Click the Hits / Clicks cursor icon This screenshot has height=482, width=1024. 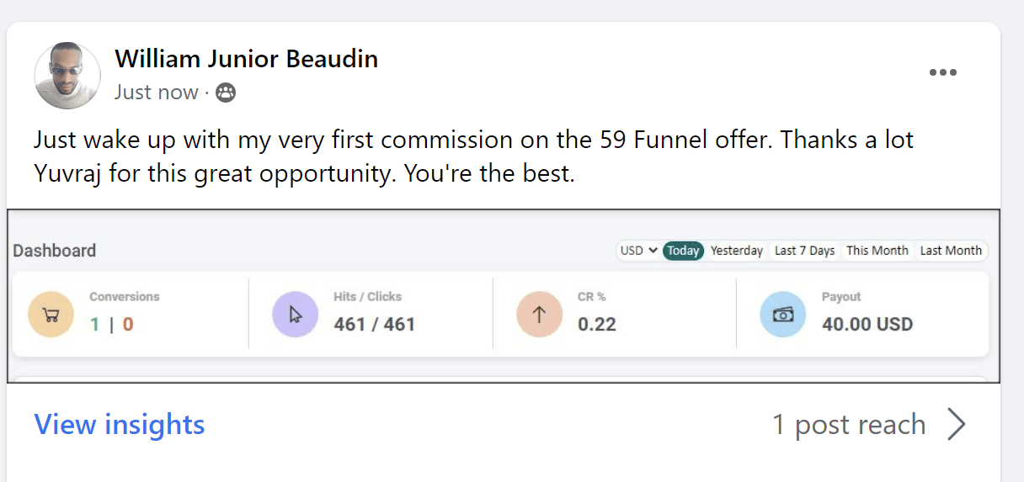tap(295, 315)
